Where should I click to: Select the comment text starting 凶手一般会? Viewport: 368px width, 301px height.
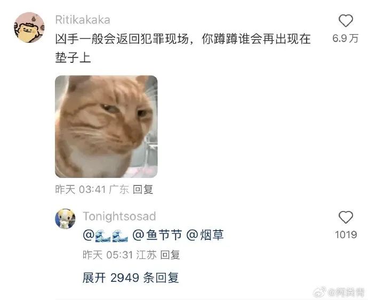pos(183,48)
